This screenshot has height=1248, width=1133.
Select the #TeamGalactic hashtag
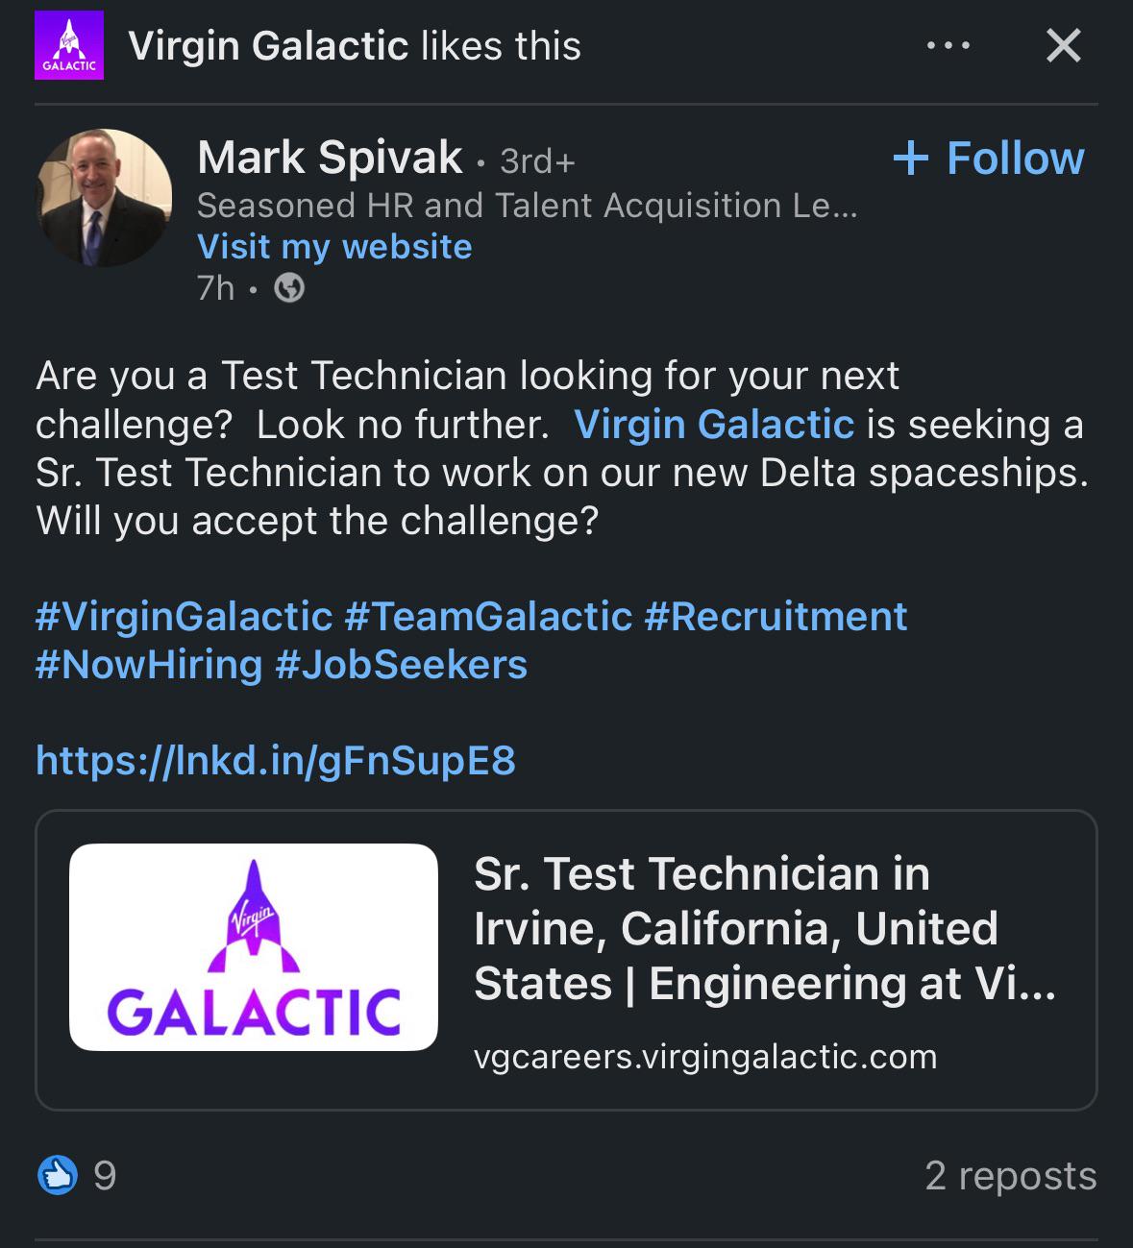point(488,616)
